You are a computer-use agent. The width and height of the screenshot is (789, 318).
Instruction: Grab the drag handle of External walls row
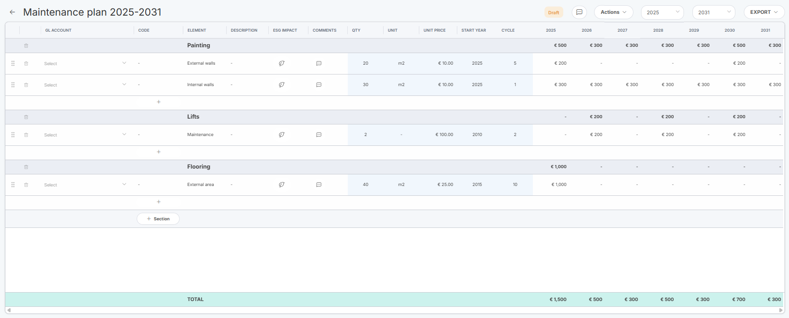tap(13, 63)
